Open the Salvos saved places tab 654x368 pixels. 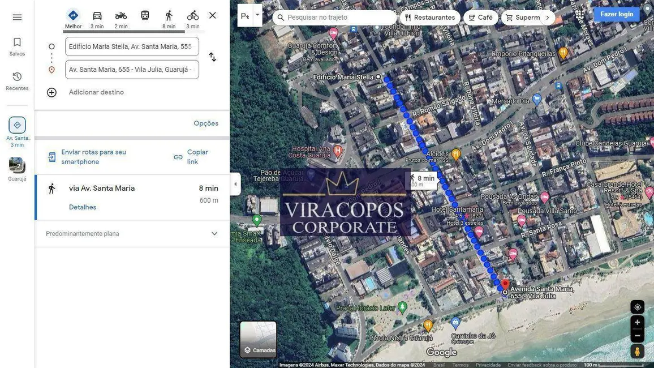[17, 46]
